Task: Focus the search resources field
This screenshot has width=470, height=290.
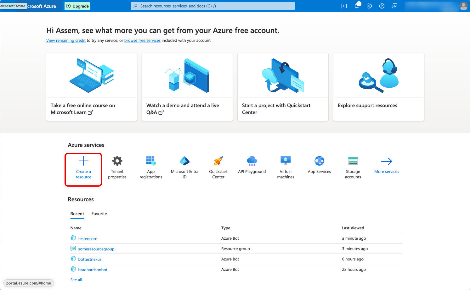Action: click(213, 6)
